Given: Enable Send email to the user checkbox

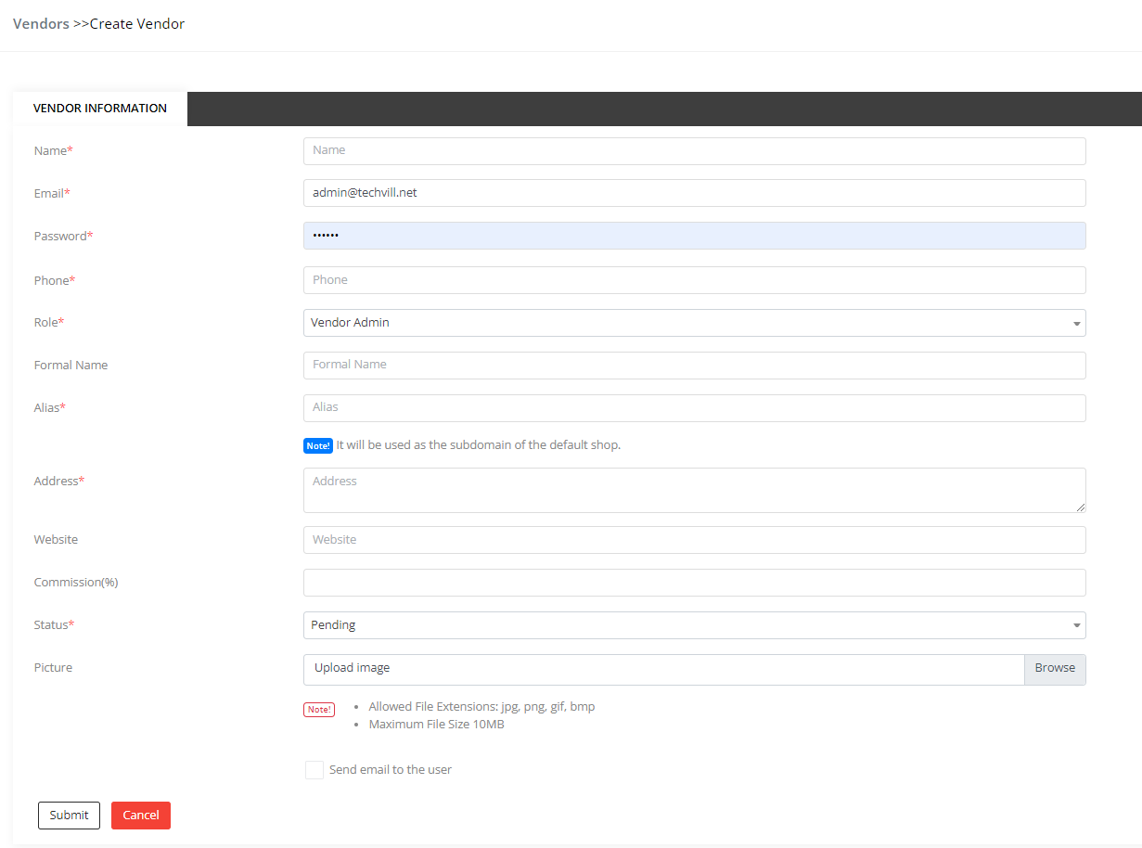Looking at the screenshot, I should pyautogui.click(x=314, y=770).
